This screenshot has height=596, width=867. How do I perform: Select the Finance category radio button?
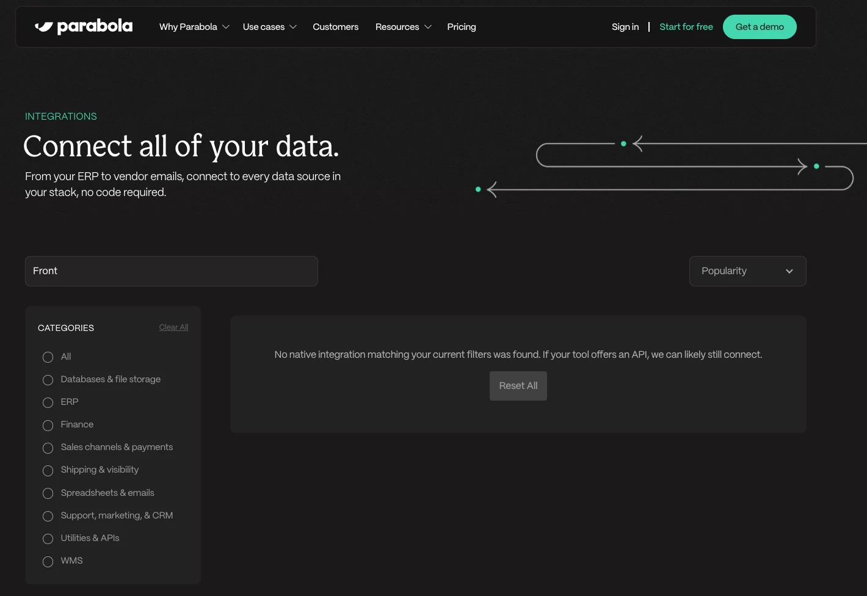point(48,425)
